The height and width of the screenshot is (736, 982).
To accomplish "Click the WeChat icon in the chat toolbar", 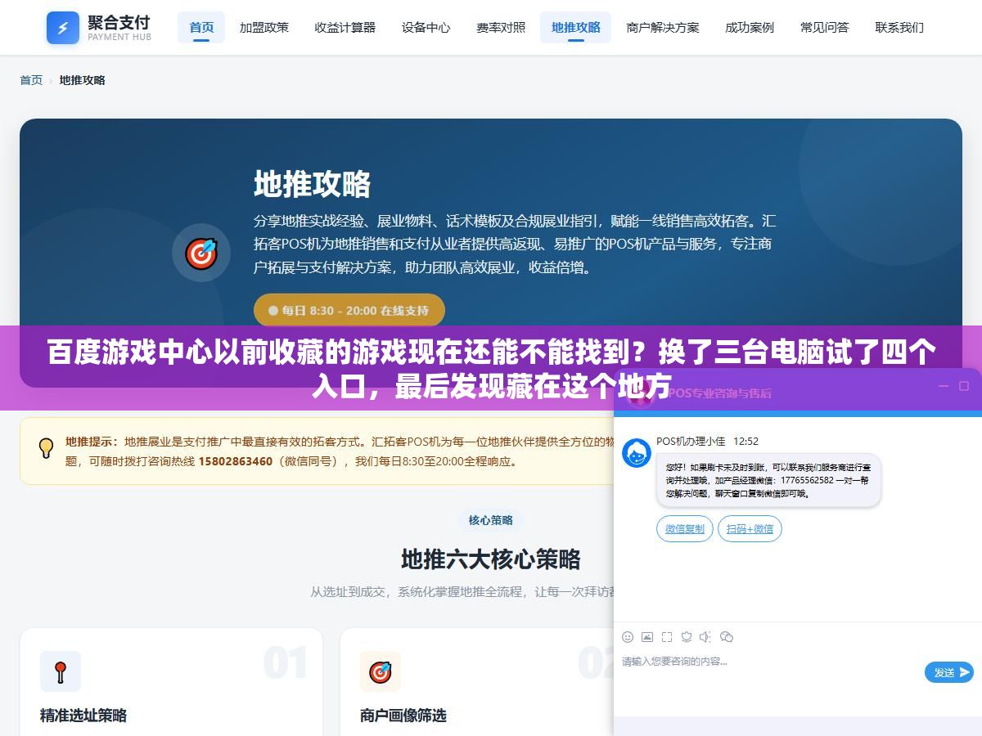I will click(727, 637).
